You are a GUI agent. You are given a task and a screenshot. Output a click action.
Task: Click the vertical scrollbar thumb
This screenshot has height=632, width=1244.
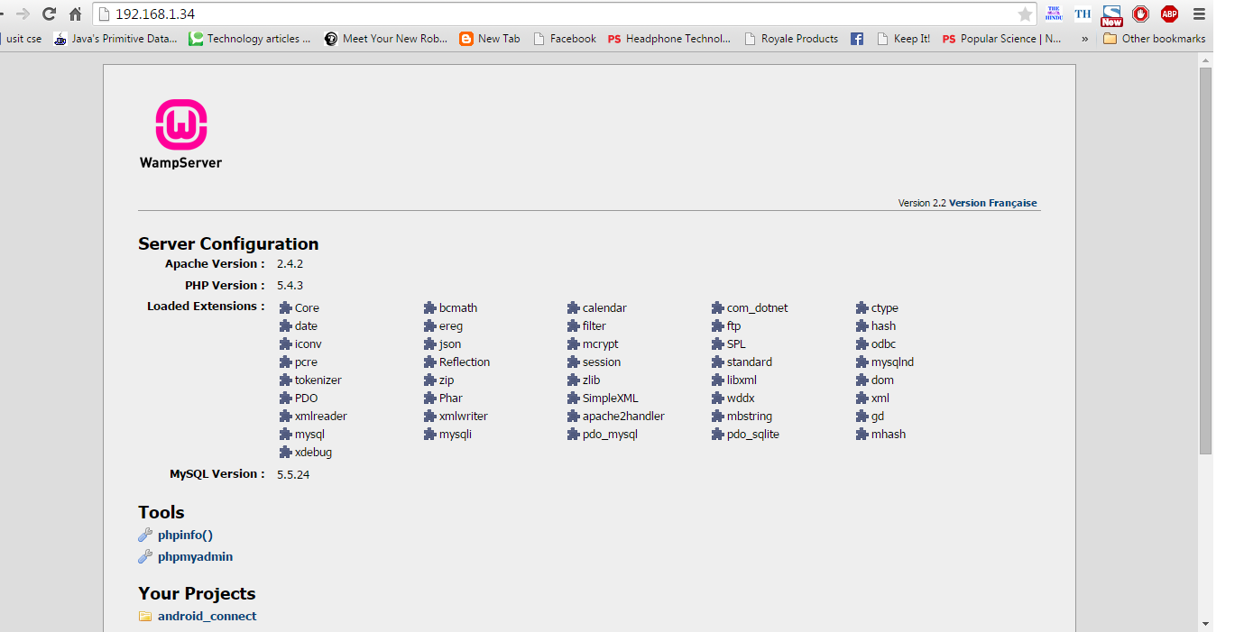[x=1205, y=260]
